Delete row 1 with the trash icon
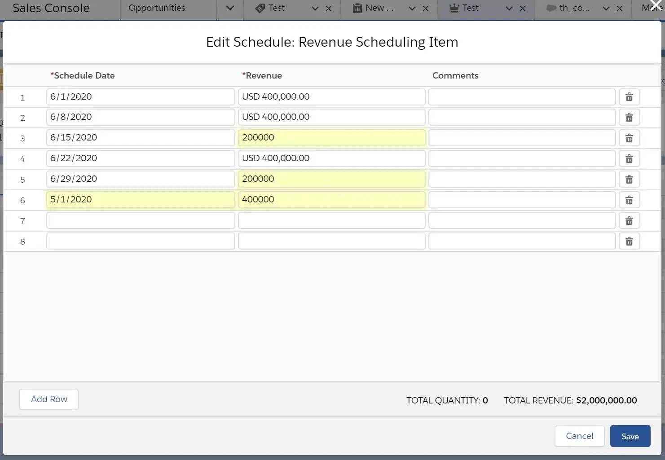Image resolution: width=665 pixels, height=460 pixels. point(629,97)
